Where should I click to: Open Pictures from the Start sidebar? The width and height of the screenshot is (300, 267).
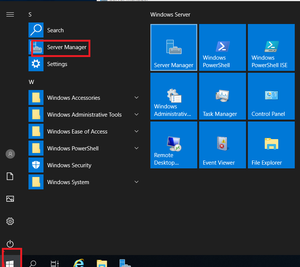[10, 199]
